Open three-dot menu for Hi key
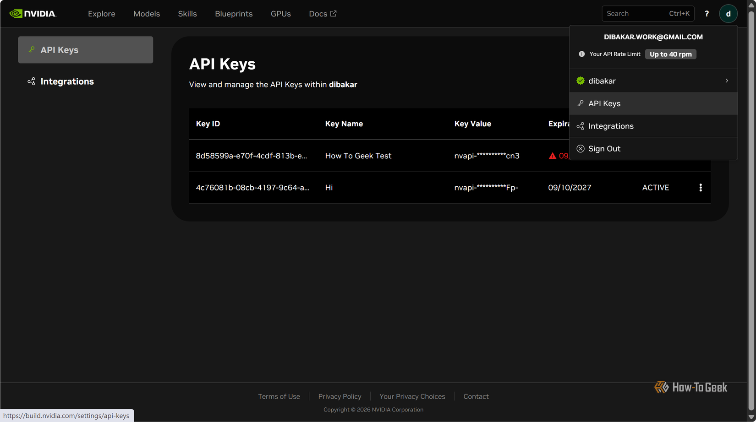 point(700,188)
